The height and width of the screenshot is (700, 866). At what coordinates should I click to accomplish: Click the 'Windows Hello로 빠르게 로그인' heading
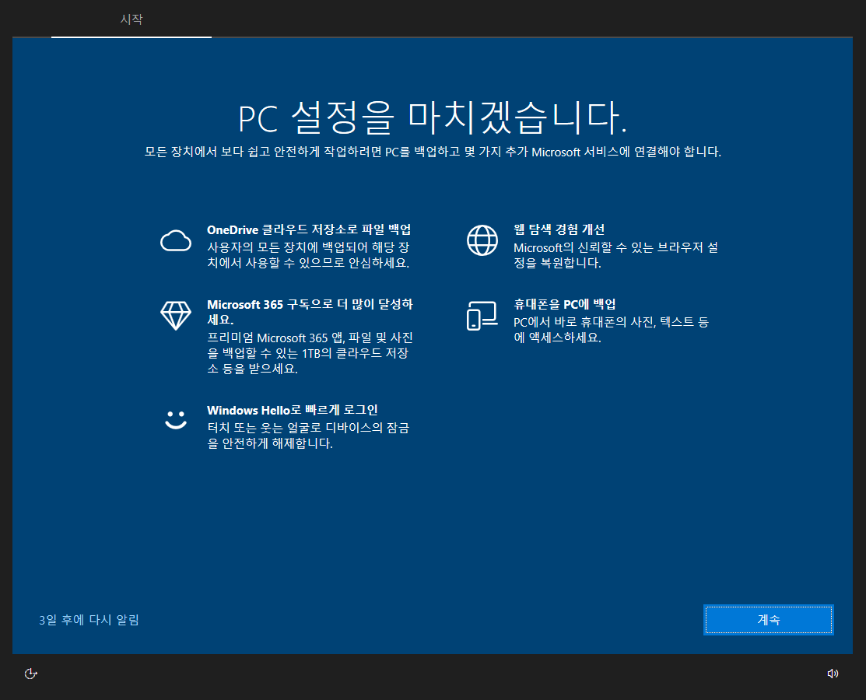tap(292, 410)
